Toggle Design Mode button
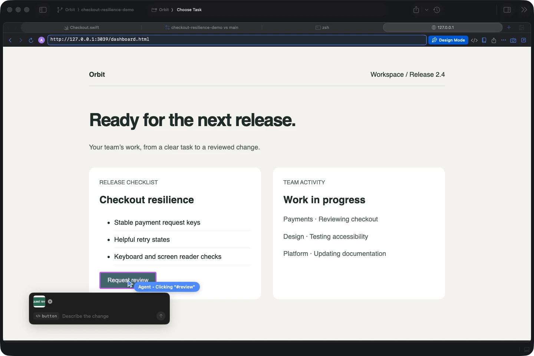 click(x=448, y=40)
